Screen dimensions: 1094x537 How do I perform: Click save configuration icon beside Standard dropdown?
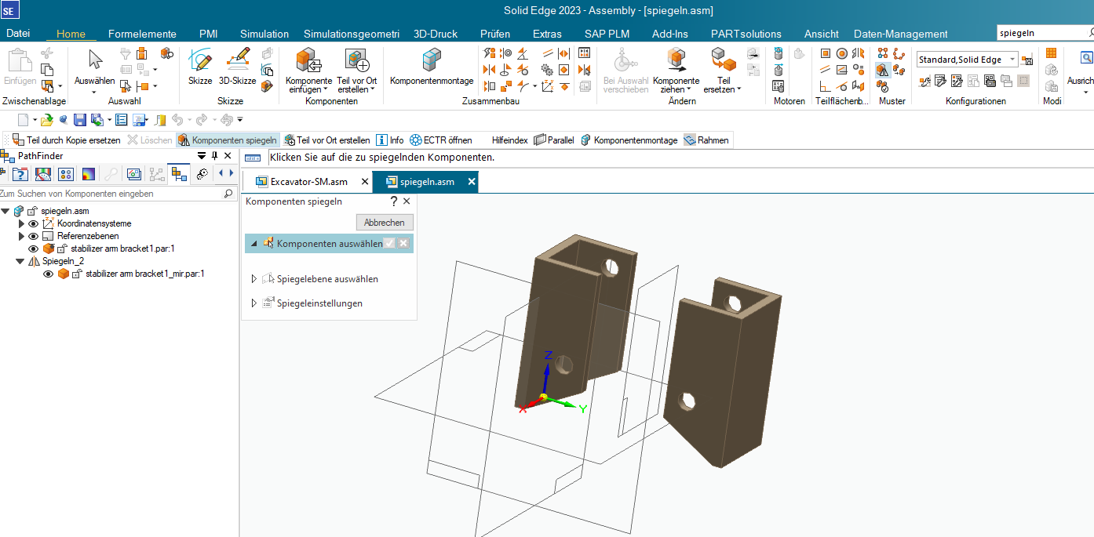pos(1027,60)
